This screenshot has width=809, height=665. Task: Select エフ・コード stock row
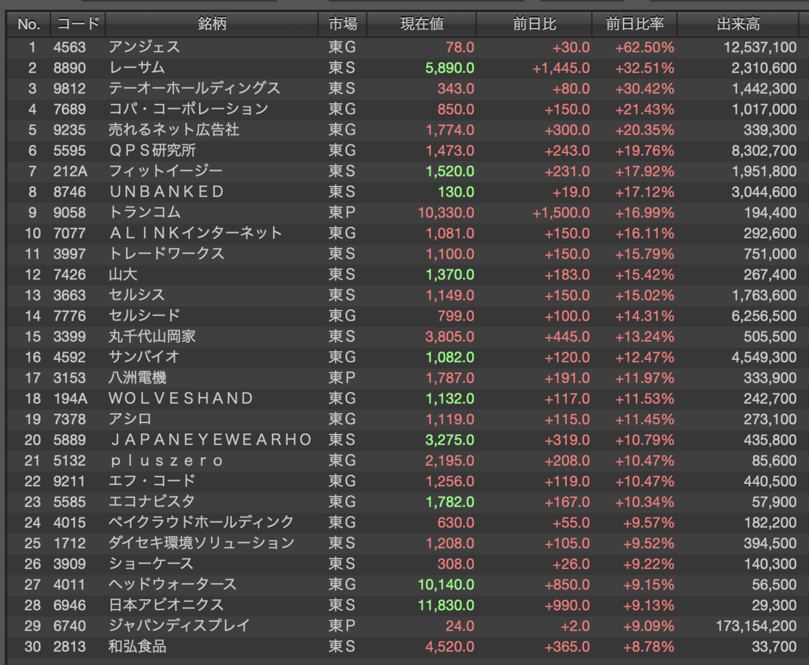tap(404, 481)
